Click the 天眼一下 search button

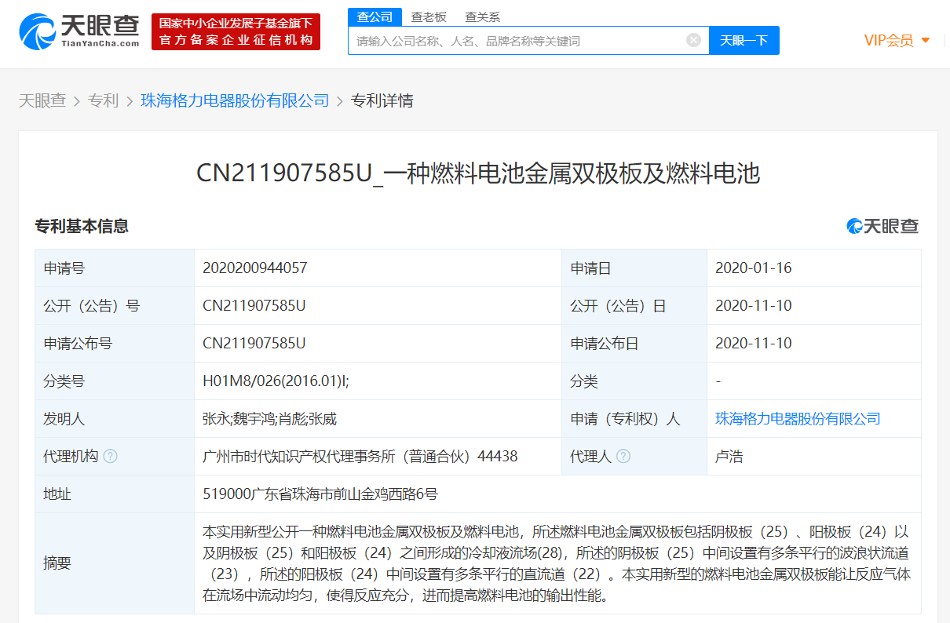[744, 40]
